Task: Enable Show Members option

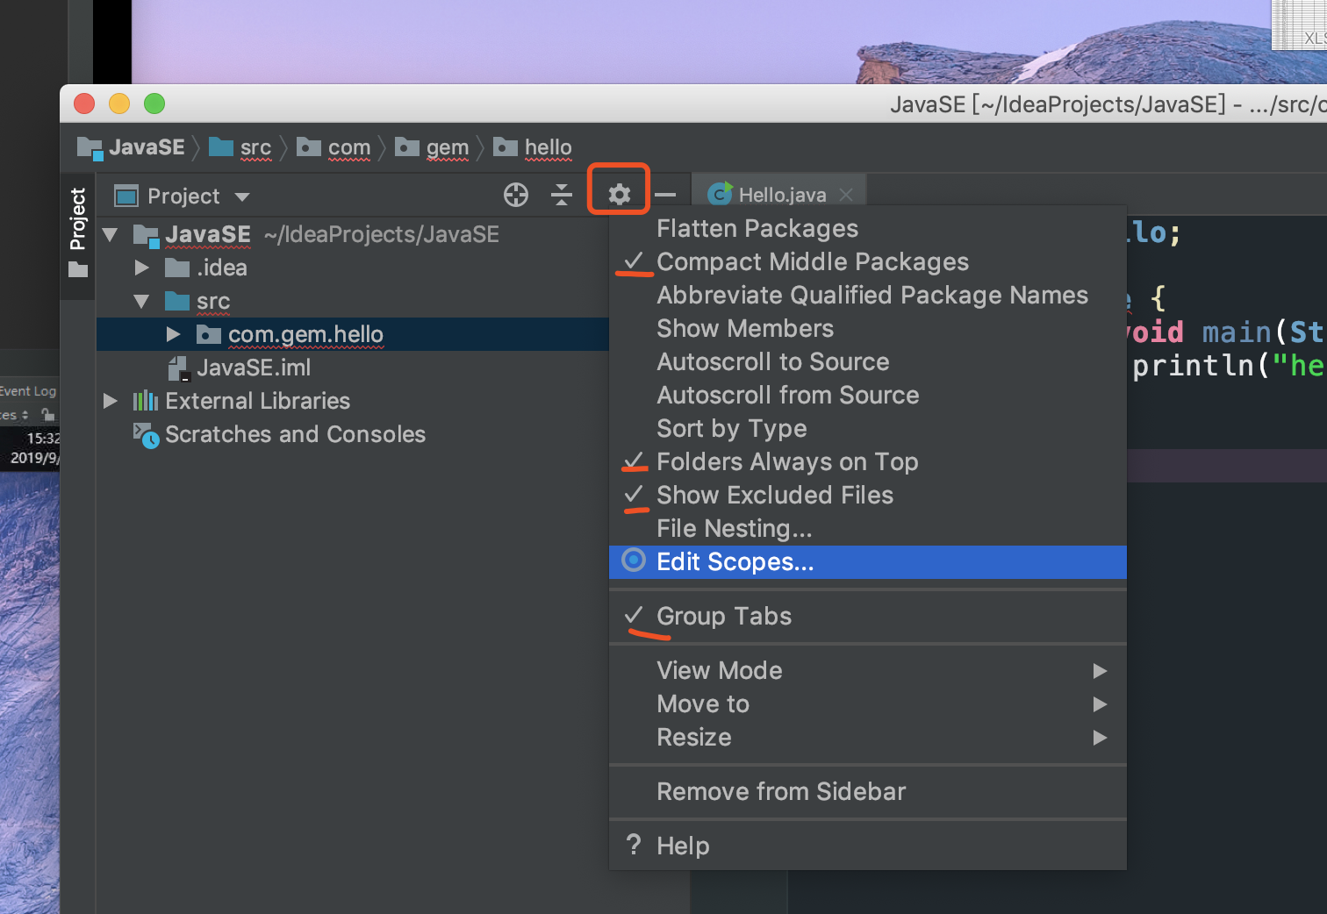Action: (x=868, y=328)
